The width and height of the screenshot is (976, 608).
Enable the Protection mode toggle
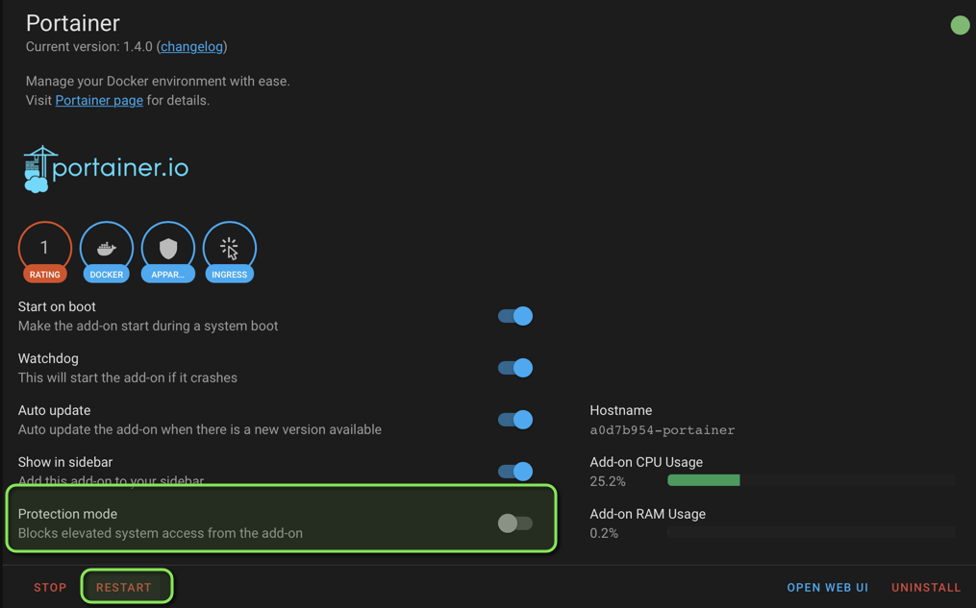(x=515, y=523)
